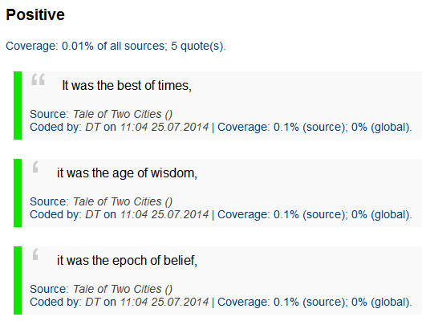Open Tale of Two Cities source in third quote
Viewport: 422px width, 325px height.
[123, 289]
